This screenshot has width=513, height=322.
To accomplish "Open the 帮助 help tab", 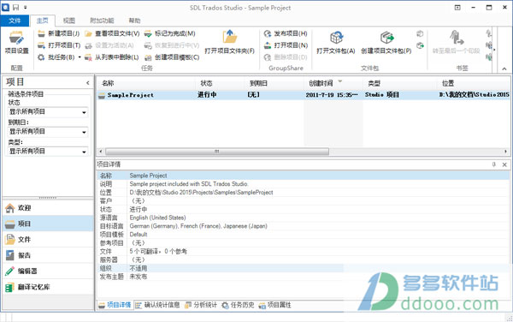I will (x=134, y=21).
